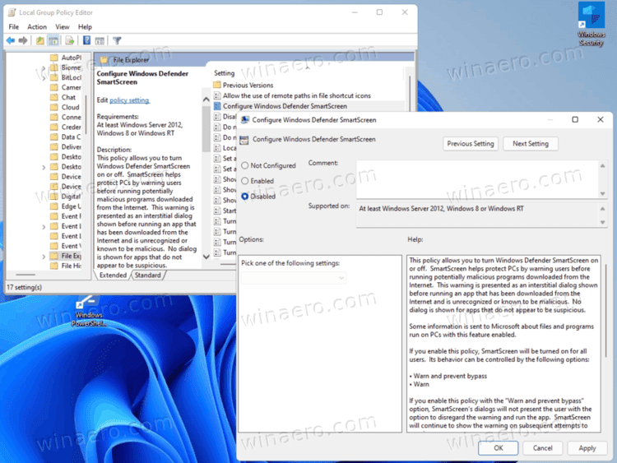
Task: Click the Setting column header
Action: [225, 72]
